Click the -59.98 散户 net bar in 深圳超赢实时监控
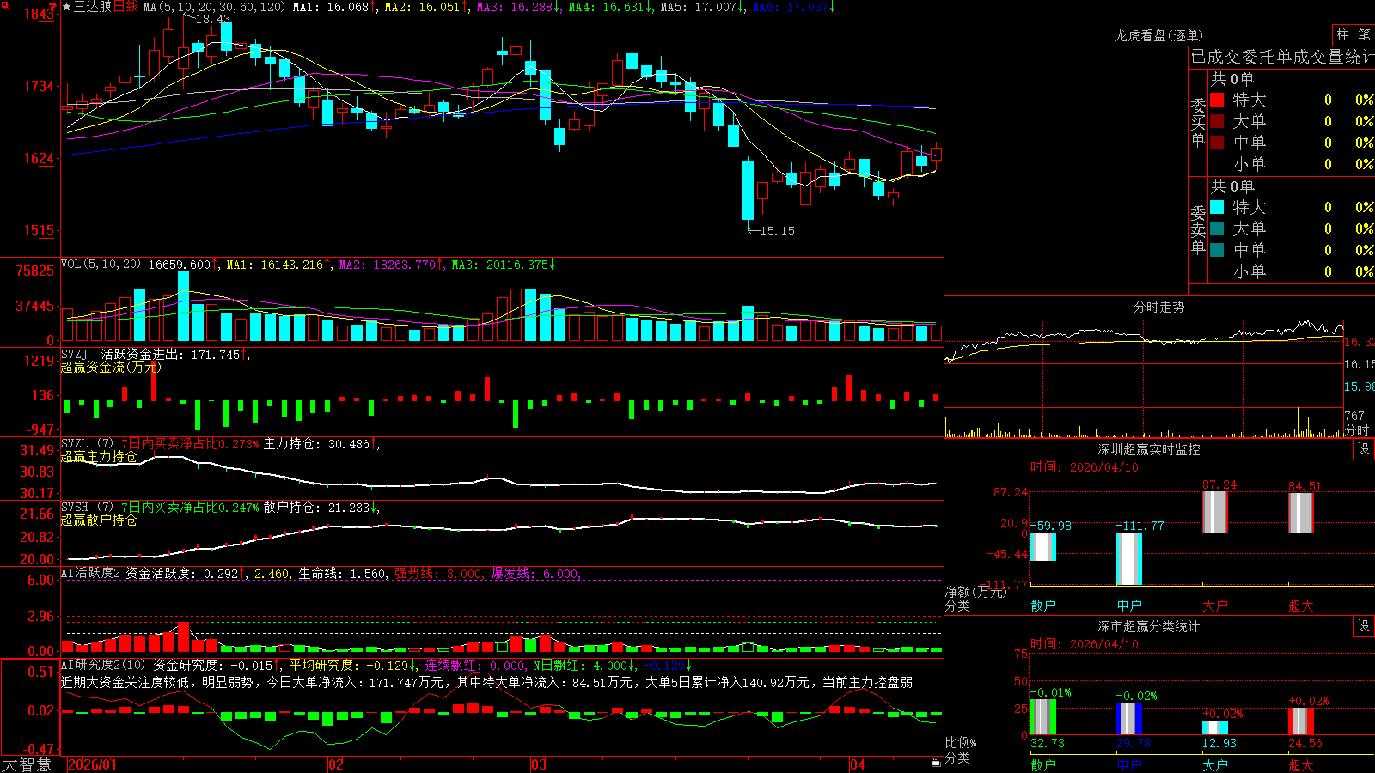This screenshot has width=1375, height=773. click(1043, 547)
